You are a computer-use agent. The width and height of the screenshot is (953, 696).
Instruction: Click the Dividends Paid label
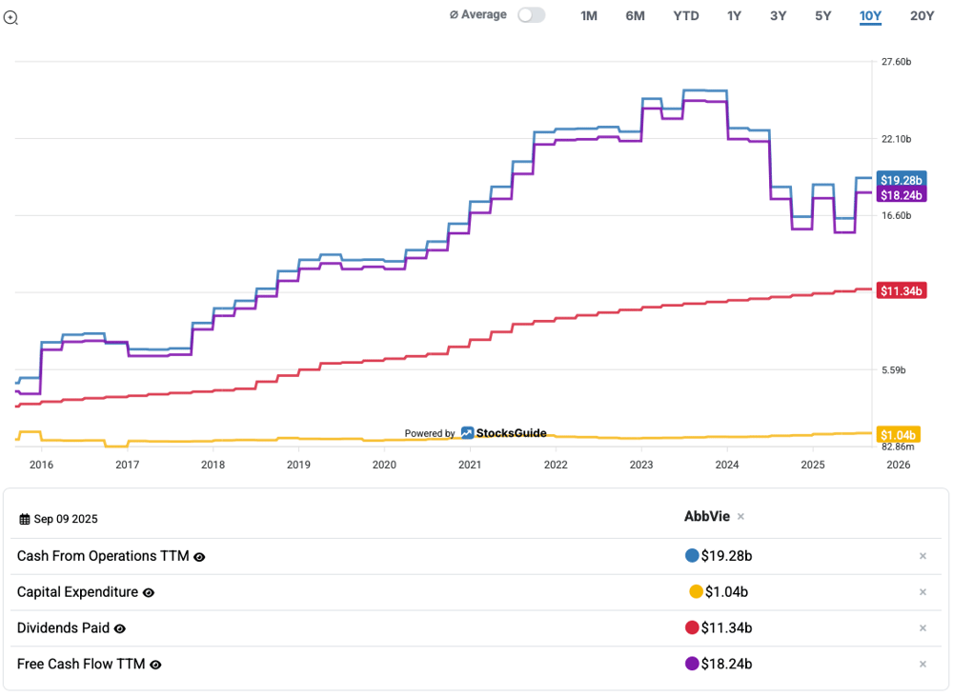(63, 628)
